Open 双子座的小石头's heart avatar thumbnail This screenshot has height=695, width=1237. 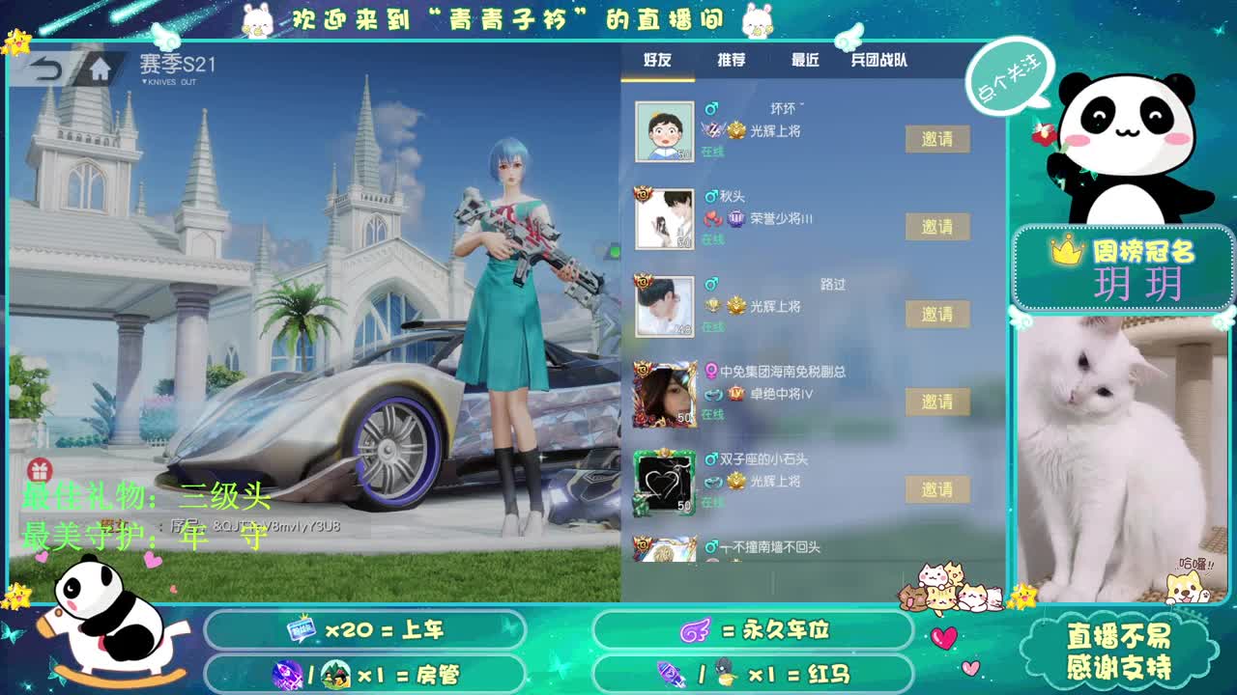coord(664,482)
